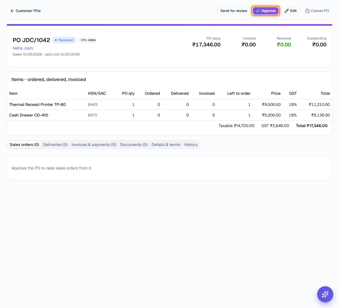The height and width of the screenshot is (308, 339).
Task: Click the Send for review button
Action: [x=234, y=11]
